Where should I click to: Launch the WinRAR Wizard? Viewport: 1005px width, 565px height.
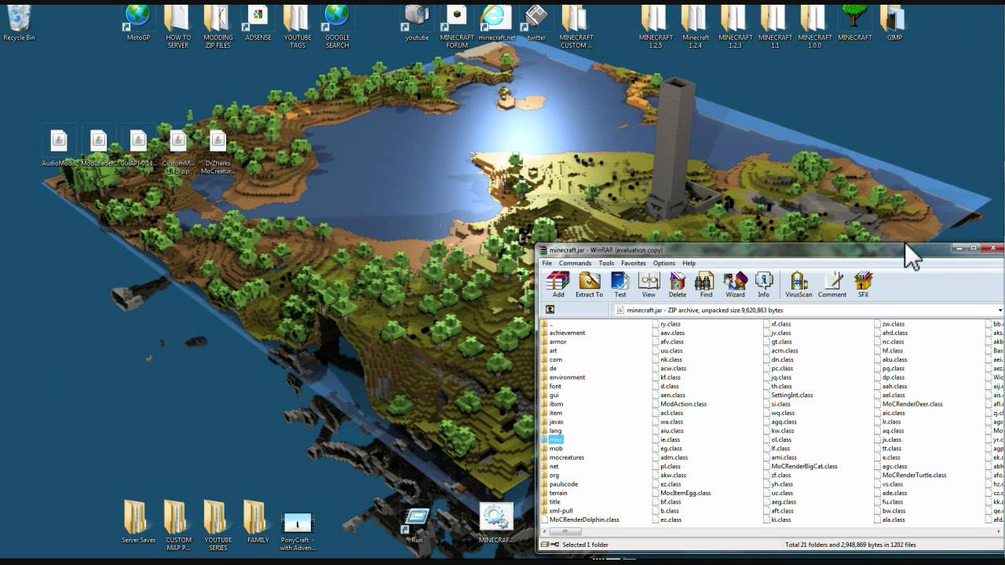click(x=735, y=284)
